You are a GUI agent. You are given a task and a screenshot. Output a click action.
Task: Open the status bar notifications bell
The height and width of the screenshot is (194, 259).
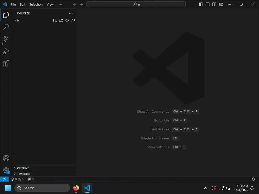[x=253, y=179]
